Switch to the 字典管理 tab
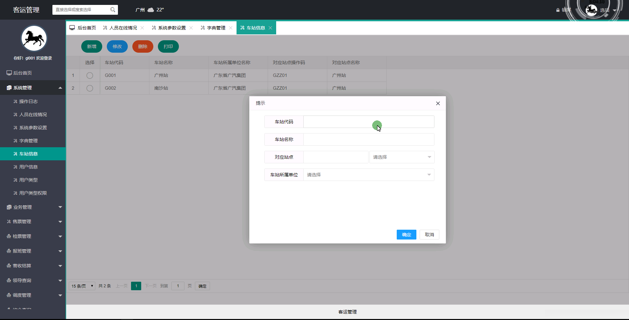This screenshot has height=320, width=629. point(216,28)
